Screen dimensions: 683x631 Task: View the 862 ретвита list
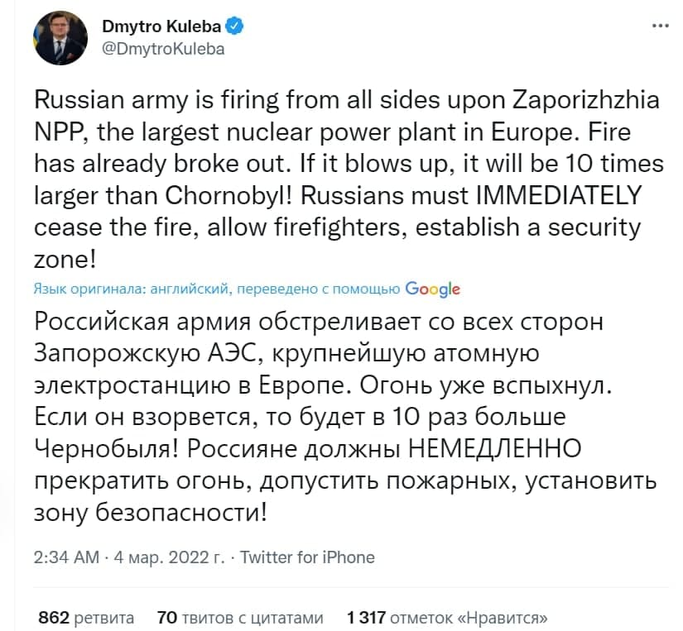click(x=86, y=617)
